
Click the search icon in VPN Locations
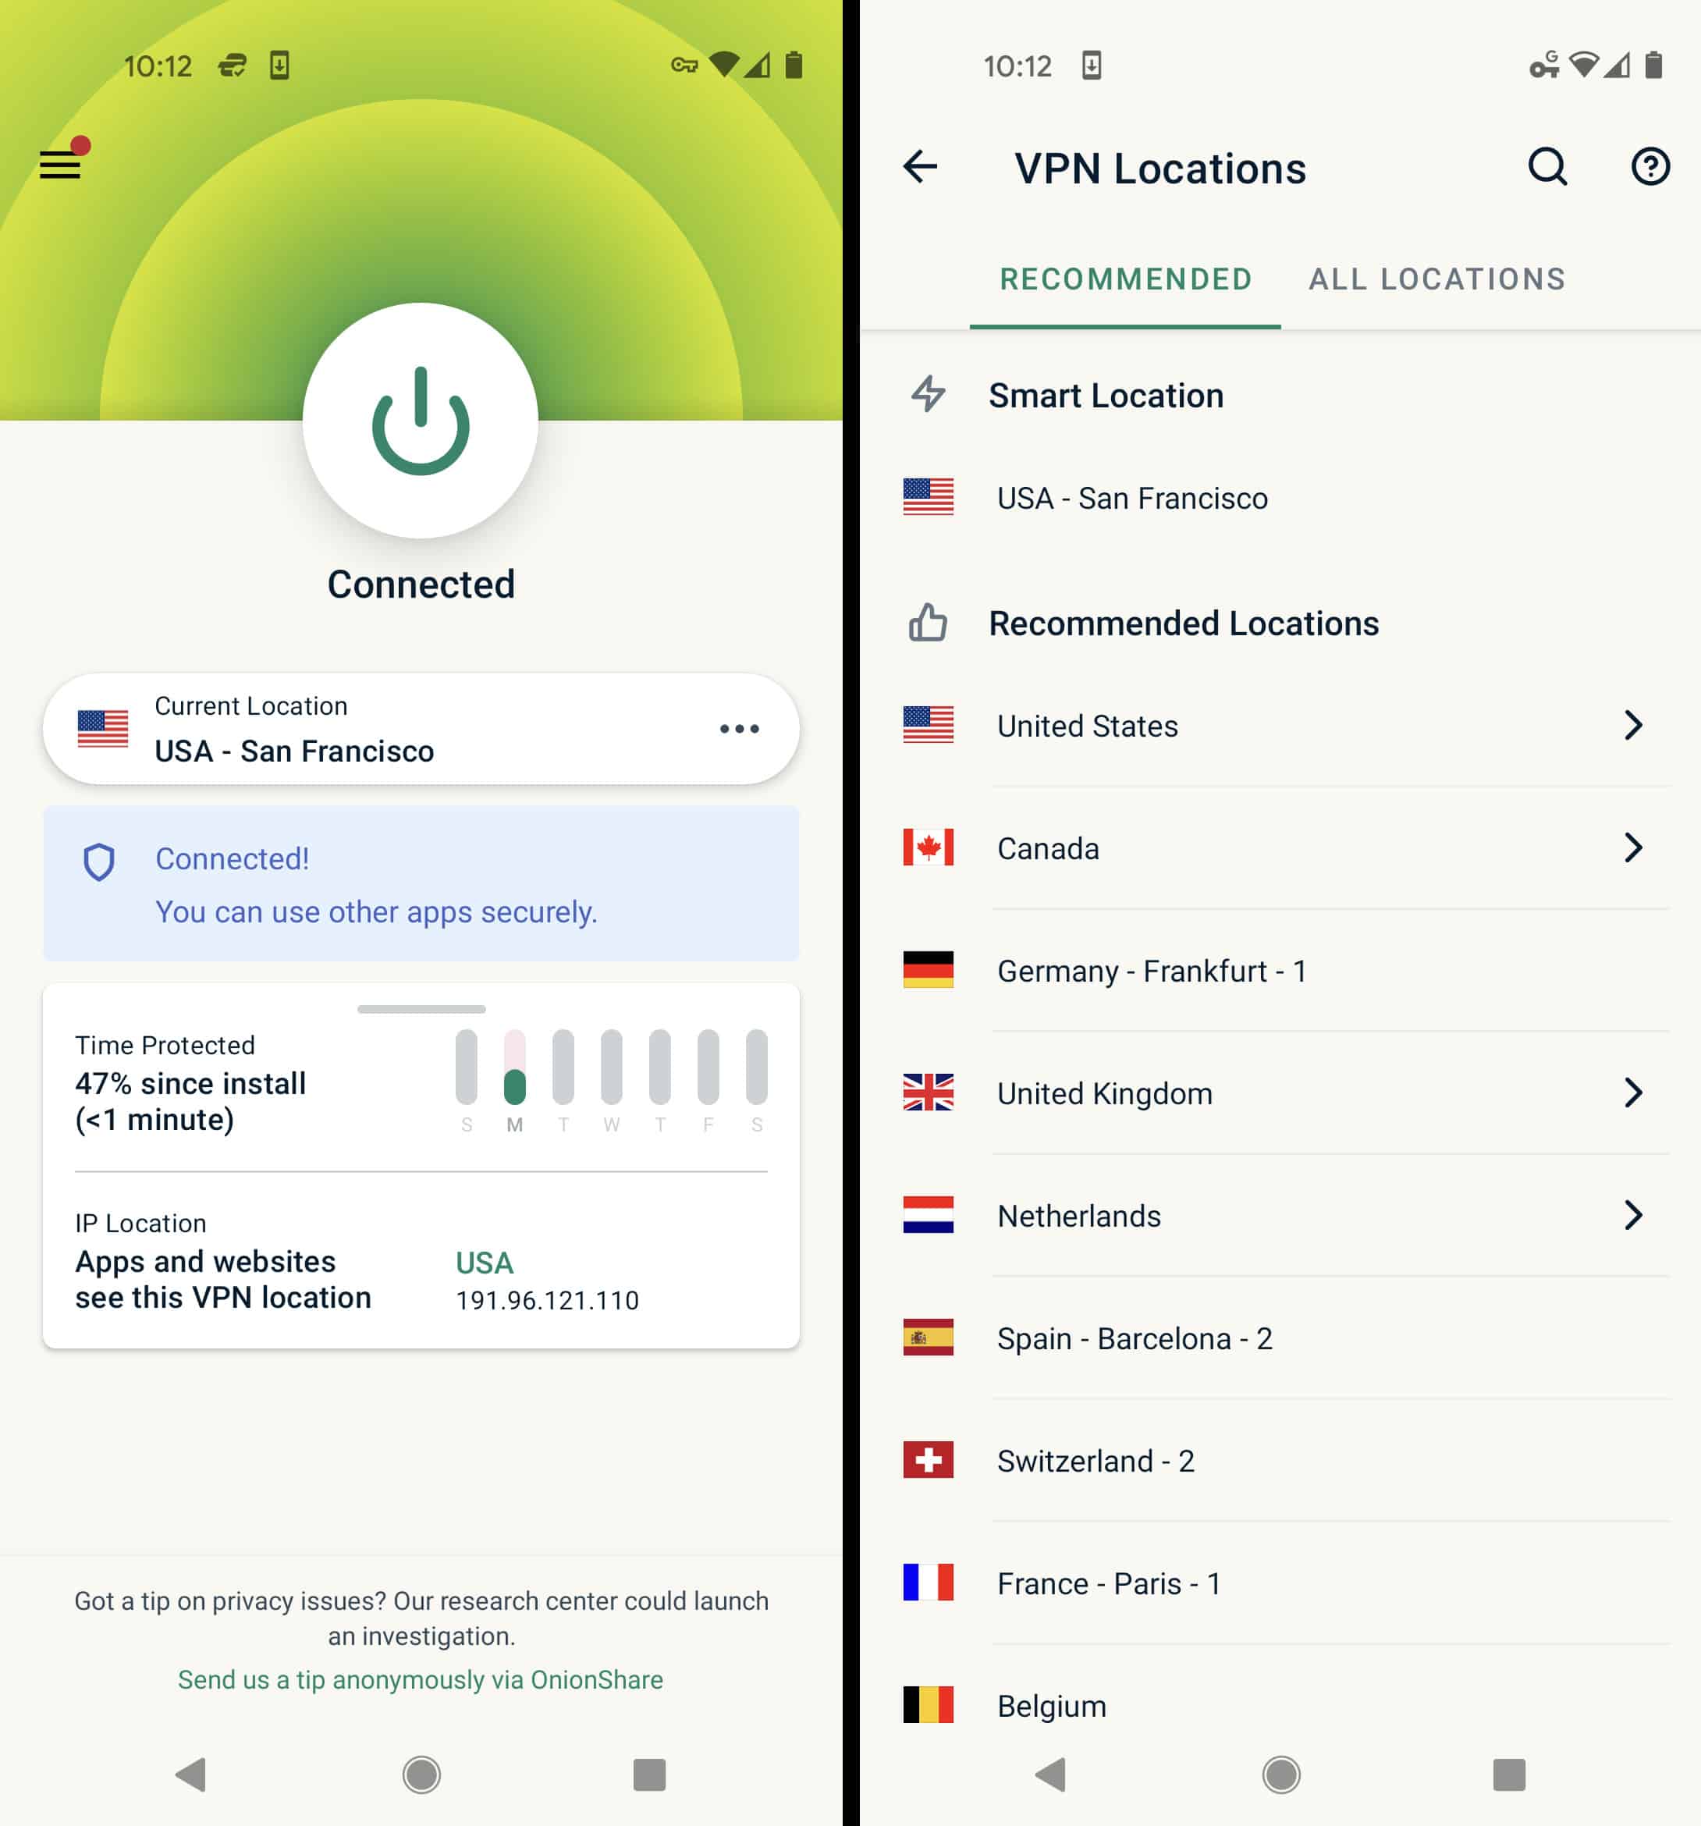[x=1547, y=166]
